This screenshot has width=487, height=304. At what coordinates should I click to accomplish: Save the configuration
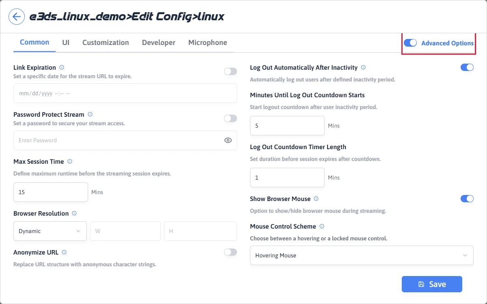pos(432,284)
